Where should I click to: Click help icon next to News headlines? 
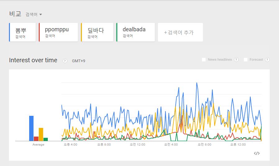tap(236, 60)
